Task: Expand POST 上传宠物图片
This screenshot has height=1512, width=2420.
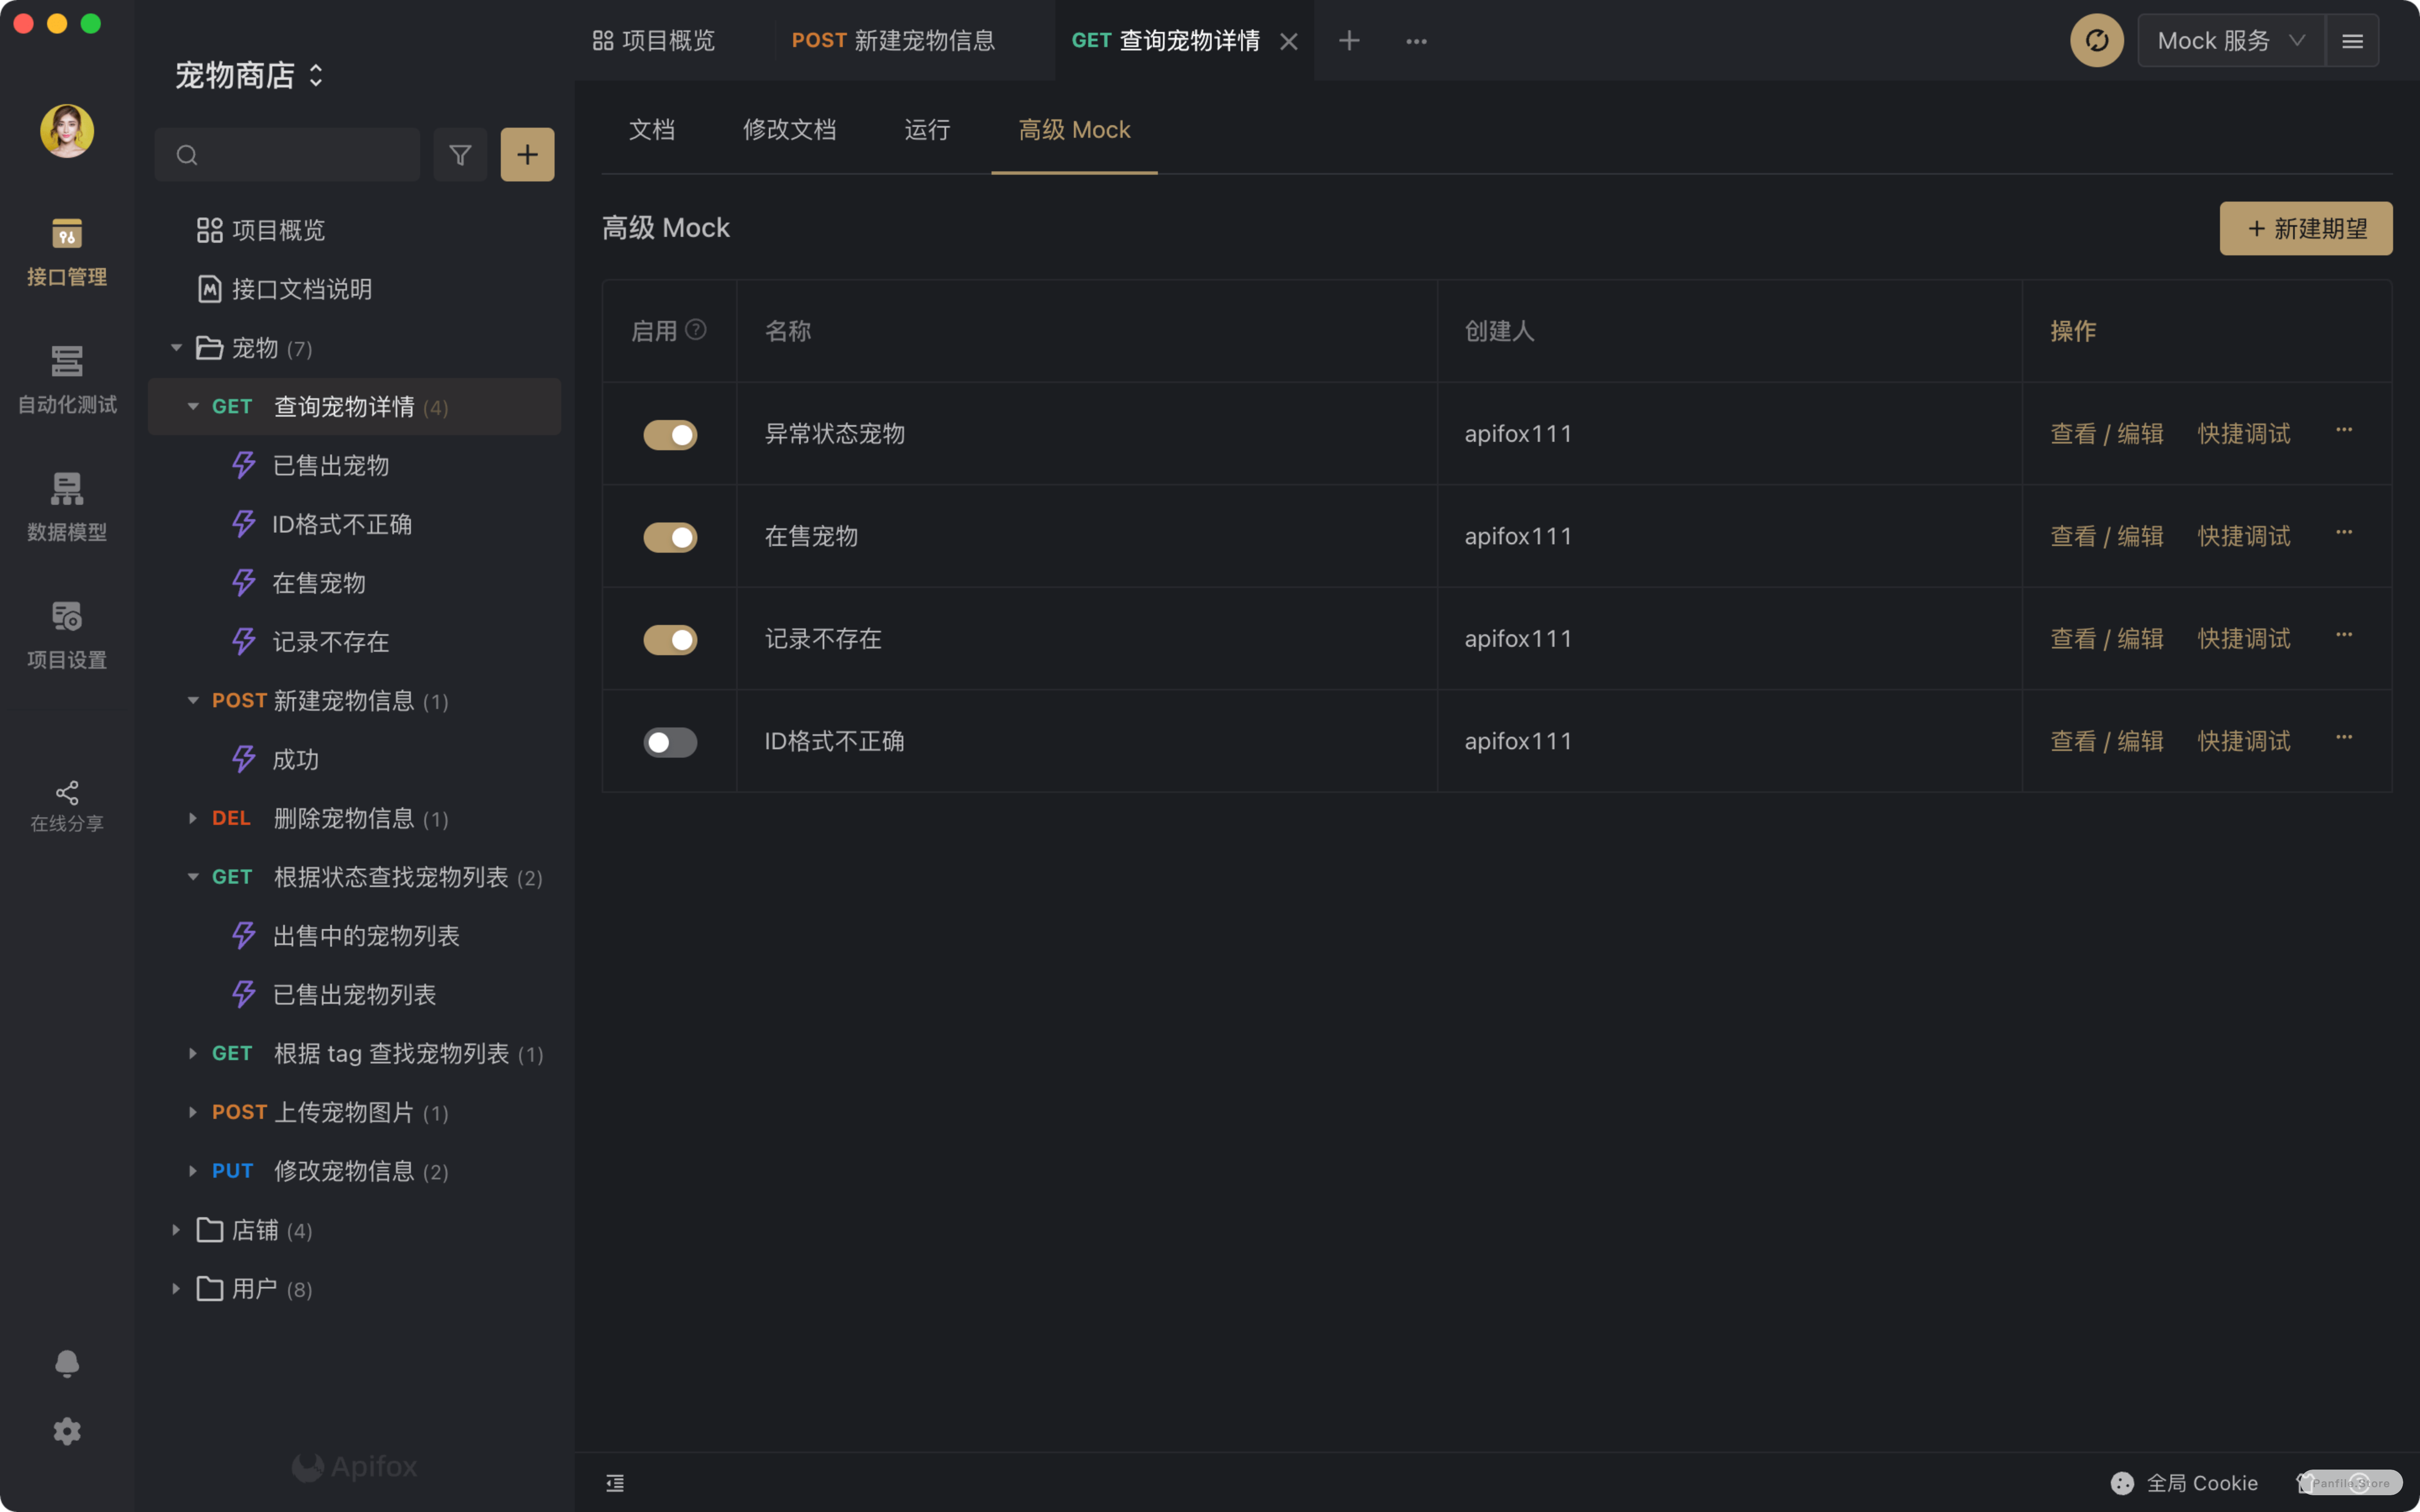Action: tap(193, 1112)
